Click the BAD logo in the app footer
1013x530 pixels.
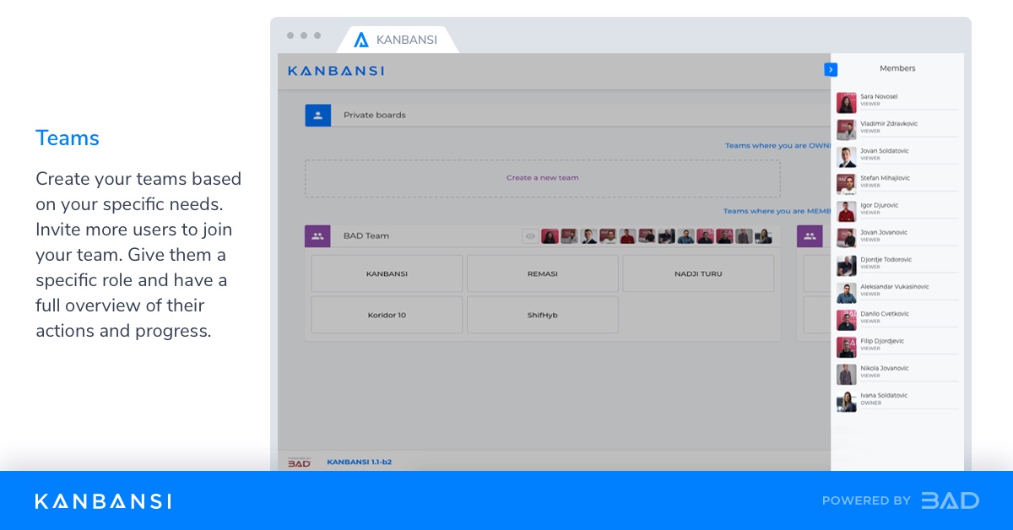(x=299, y=462)
